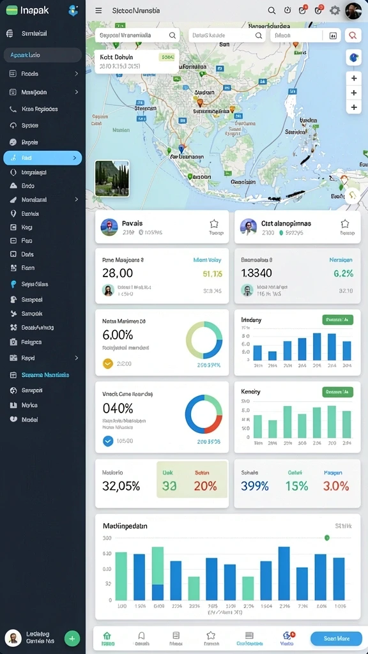Click the blue button in bottom bar
Image resolution: width=368 pixels, height=654 pixels.
click(336, 638)
